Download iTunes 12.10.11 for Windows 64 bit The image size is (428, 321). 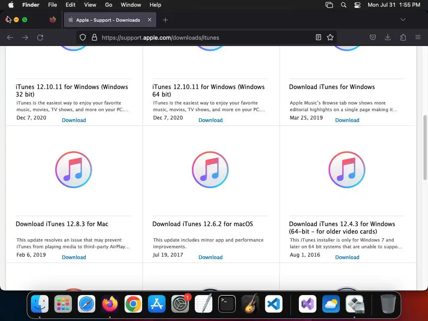[211, 120]
